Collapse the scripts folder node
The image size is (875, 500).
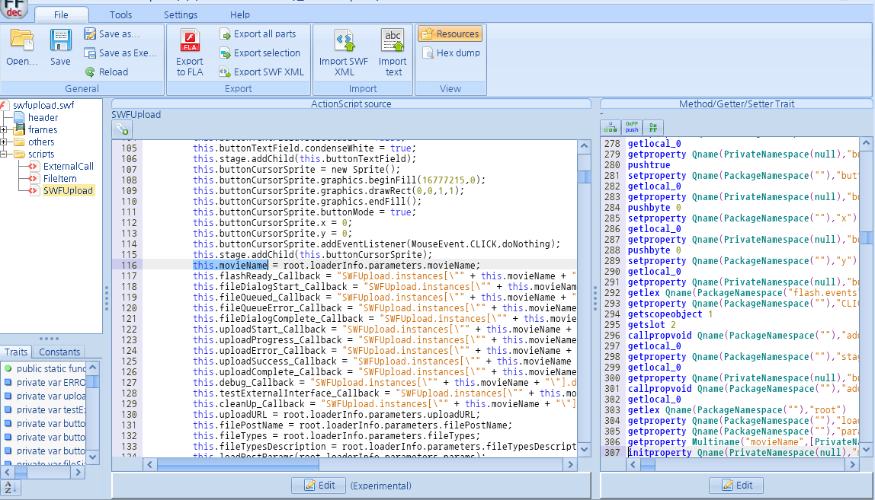(3, 154)
